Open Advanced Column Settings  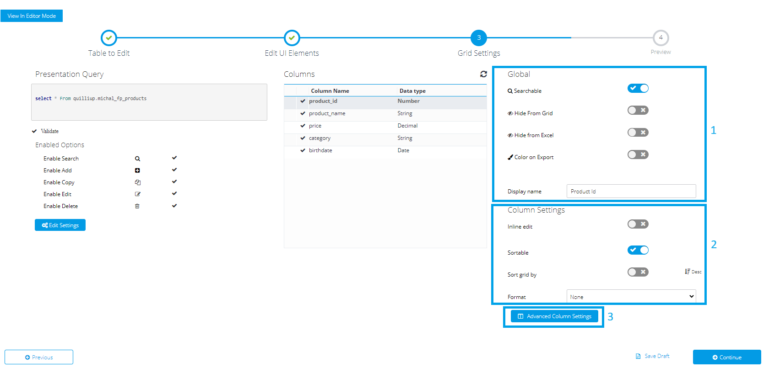click(x=554, y=316)
